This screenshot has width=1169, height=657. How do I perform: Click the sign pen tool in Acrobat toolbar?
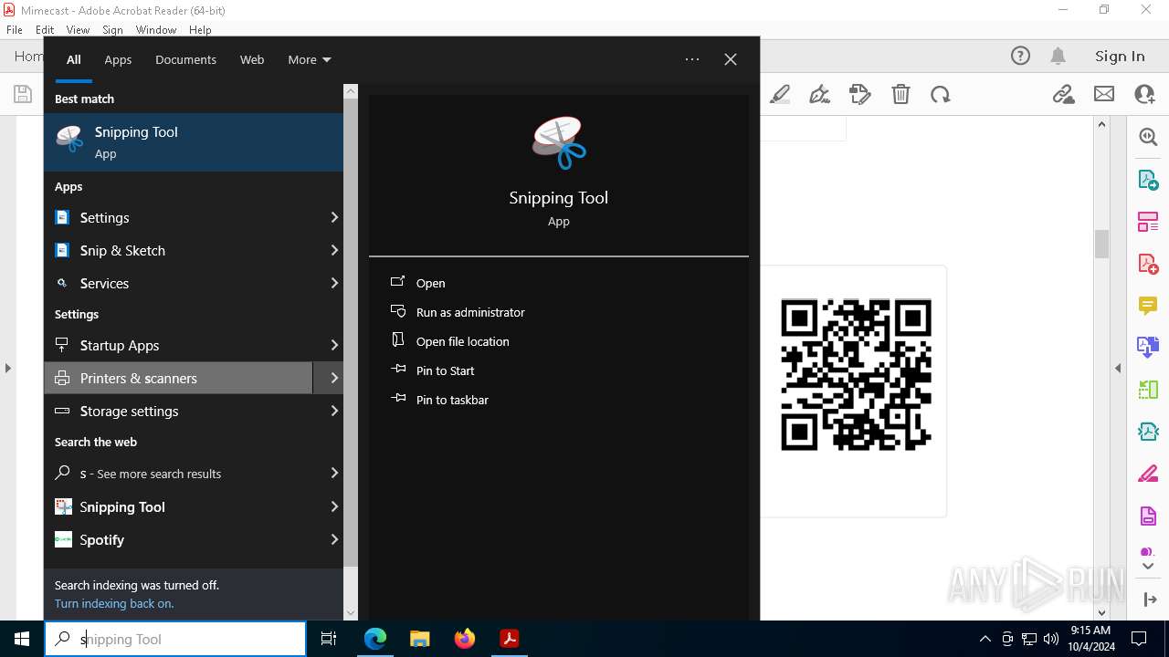coord(819,94)
